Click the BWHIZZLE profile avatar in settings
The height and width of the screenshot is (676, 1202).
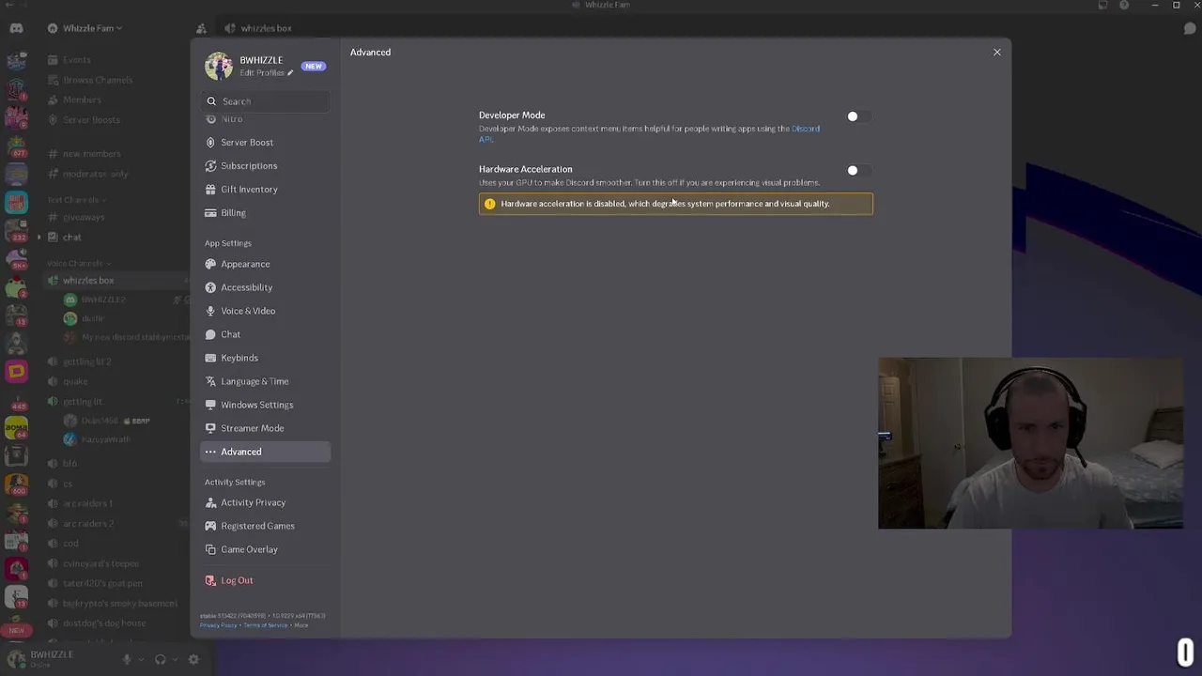pyautogui.click(x=219, y=66)
